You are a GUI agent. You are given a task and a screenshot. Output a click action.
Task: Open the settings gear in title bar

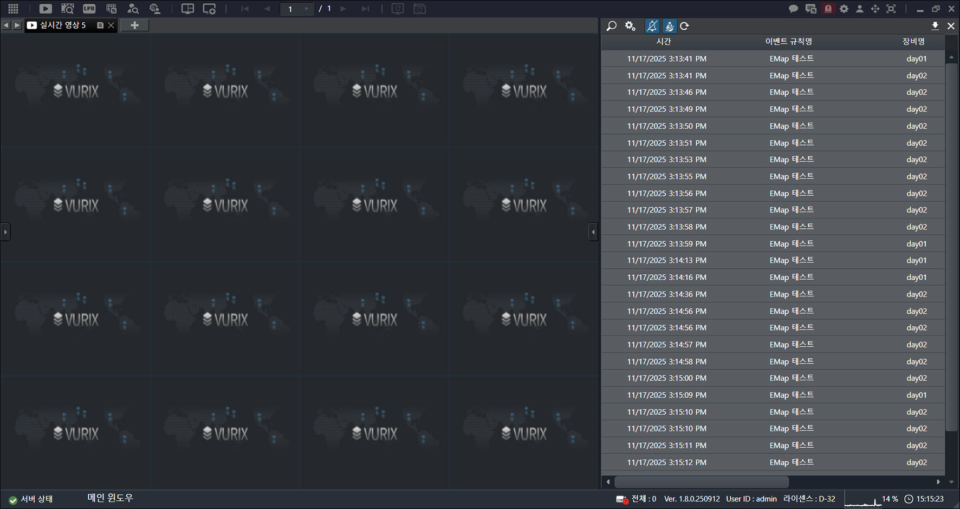pos(844,9)
